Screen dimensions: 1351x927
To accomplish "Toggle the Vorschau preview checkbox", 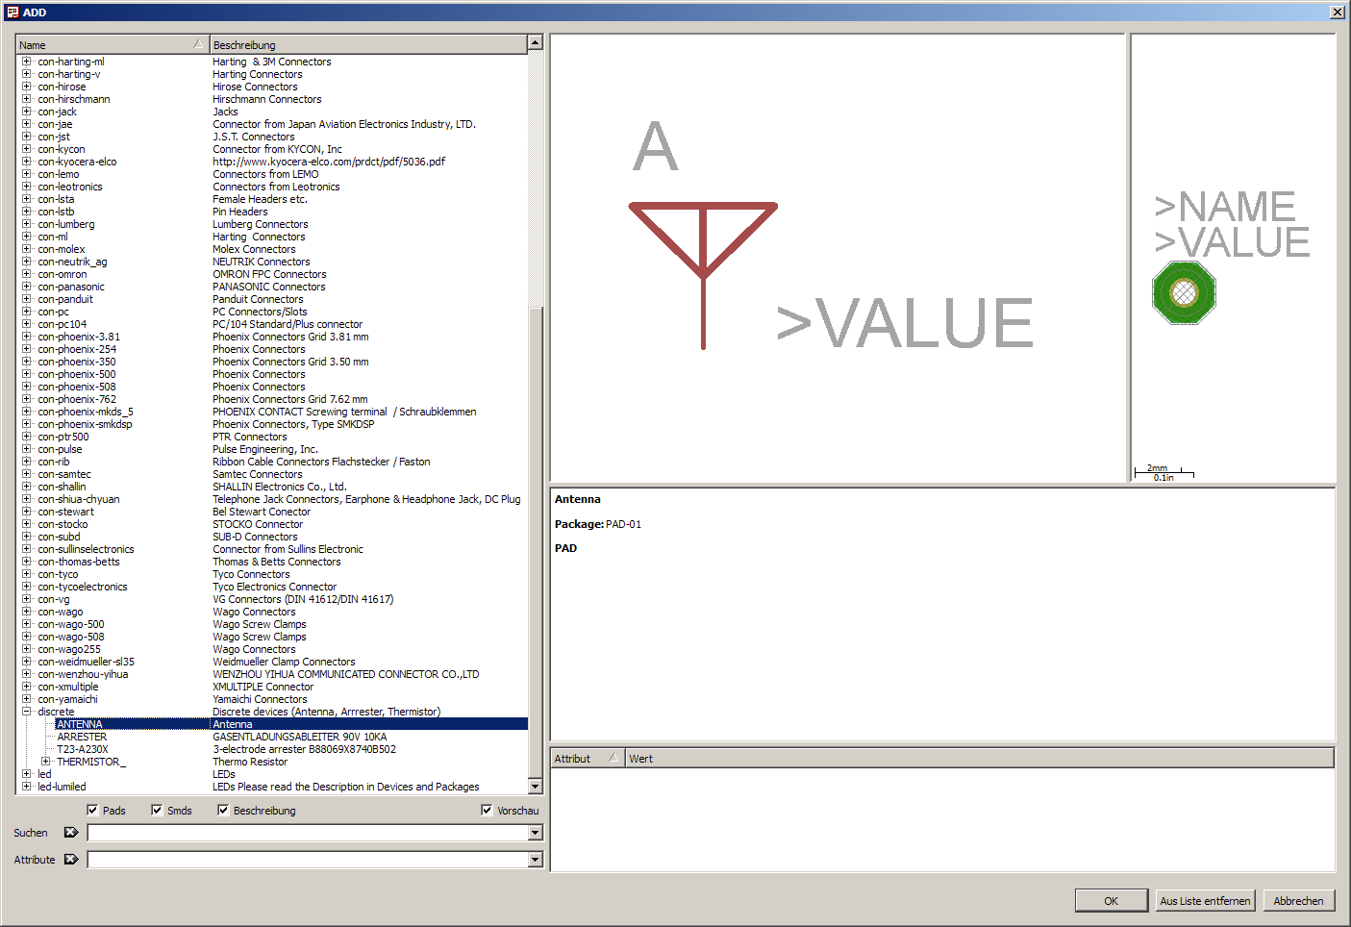I will point(487,811).
